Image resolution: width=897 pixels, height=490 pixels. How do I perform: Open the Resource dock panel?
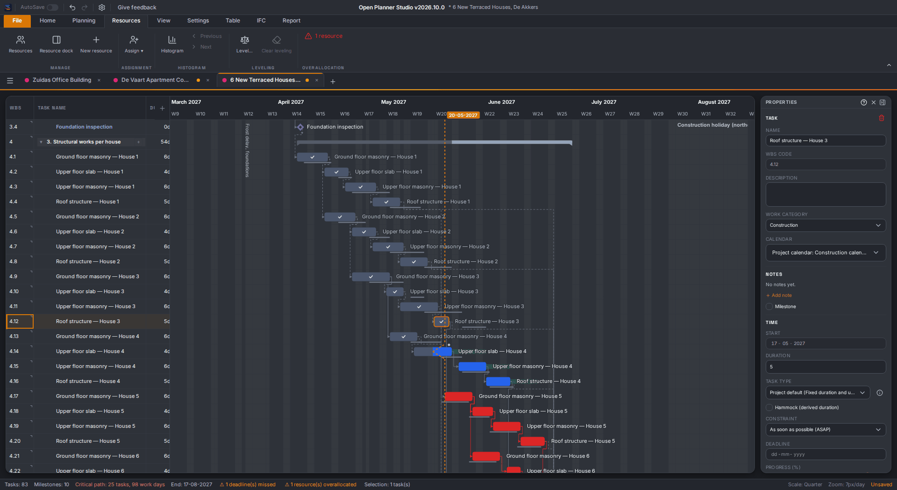point(56,44)
